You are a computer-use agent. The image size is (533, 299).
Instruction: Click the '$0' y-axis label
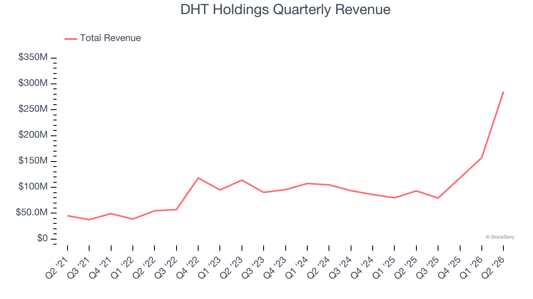click(x=42, y=239)
